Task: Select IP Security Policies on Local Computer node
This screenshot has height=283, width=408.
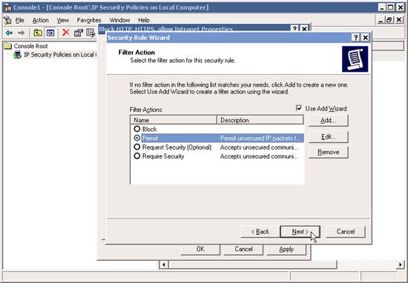Action: click(60, 55)
